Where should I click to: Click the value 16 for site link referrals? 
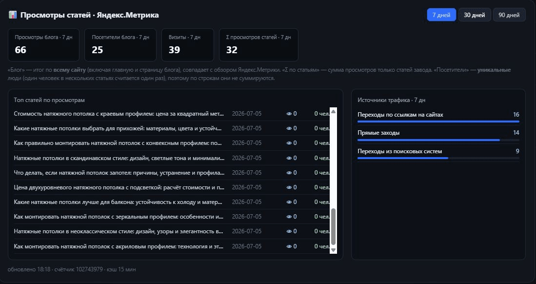pyautogui.click(x=516, y=115)
